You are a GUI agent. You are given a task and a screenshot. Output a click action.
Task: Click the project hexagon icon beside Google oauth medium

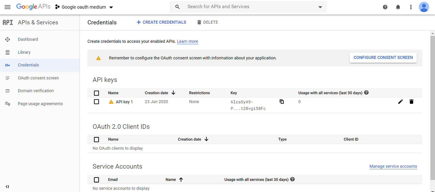pyautogui.click(x=57, y=7)
